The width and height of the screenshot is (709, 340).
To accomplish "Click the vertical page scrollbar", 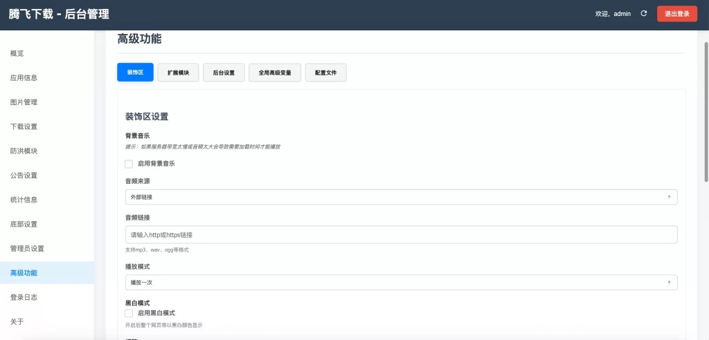I will click(705, 104).
